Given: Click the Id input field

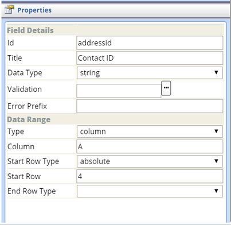Looking at the screenshot, I should (x=150, y=42).
